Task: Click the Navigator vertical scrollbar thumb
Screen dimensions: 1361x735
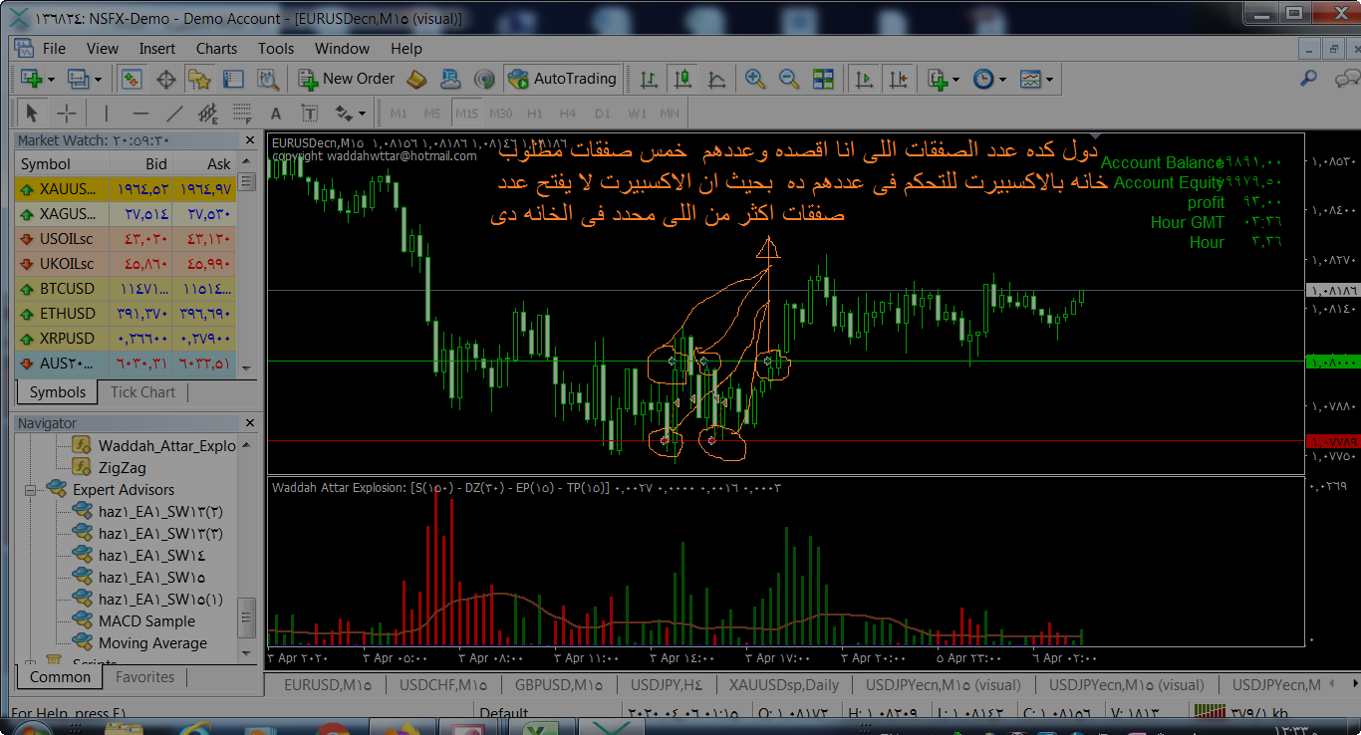Action: [247, 617]
